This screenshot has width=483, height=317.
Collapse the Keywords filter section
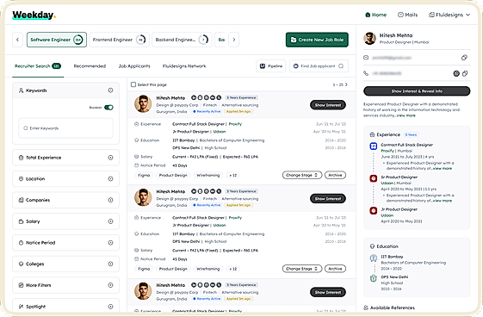pyautogui.click(x=110, y=90)
